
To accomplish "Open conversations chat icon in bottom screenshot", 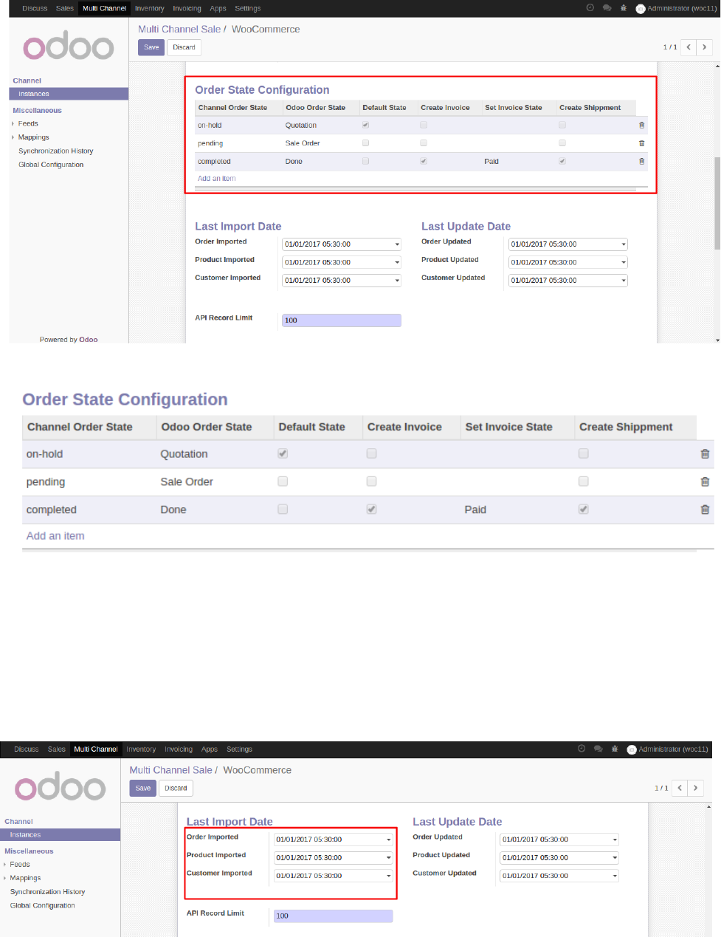I will 598,749.
